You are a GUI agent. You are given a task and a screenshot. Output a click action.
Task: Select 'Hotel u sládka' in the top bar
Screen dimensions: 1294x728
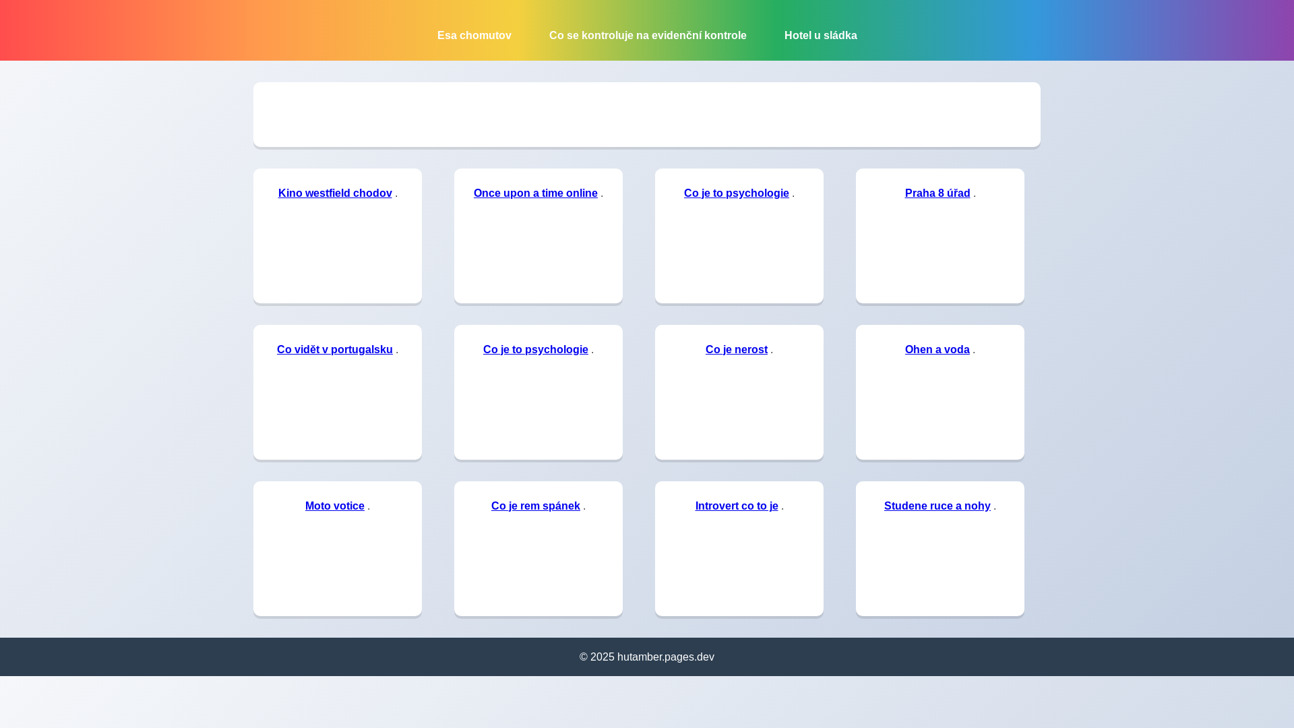(x=820, y=35)
